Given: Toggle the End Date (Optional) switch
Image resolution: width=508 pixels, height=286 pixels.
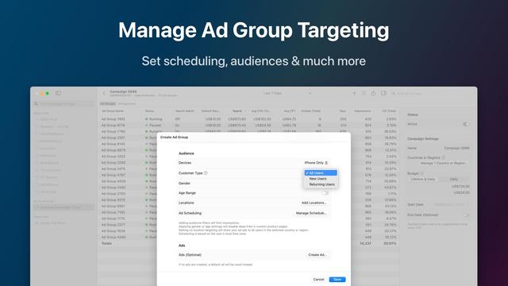Looking at the screenshot, I should pyautogui.click(x=466, y=215).
